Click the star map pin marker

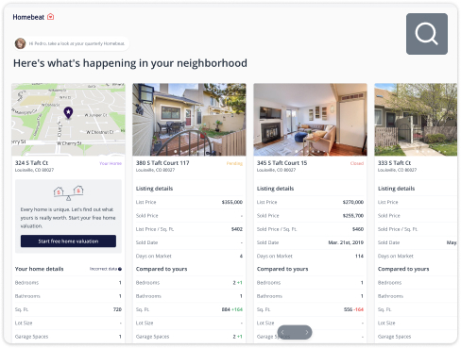(x=68, y=112)
